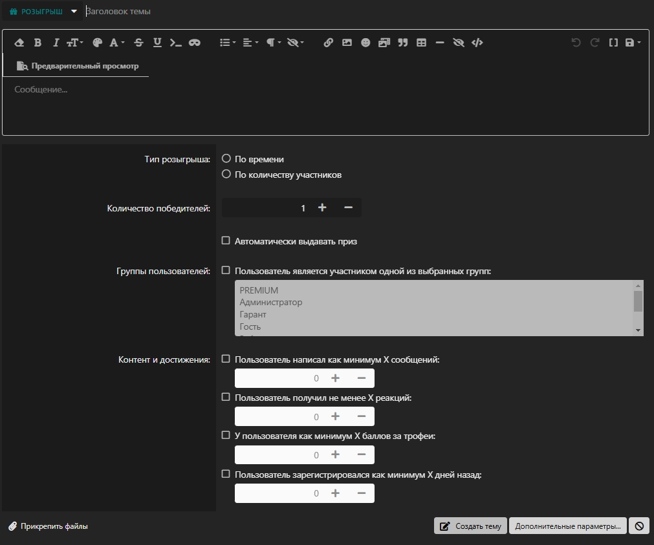The image size is (654, 545).
Task: Insert a quote block
Action: point(402,42)
